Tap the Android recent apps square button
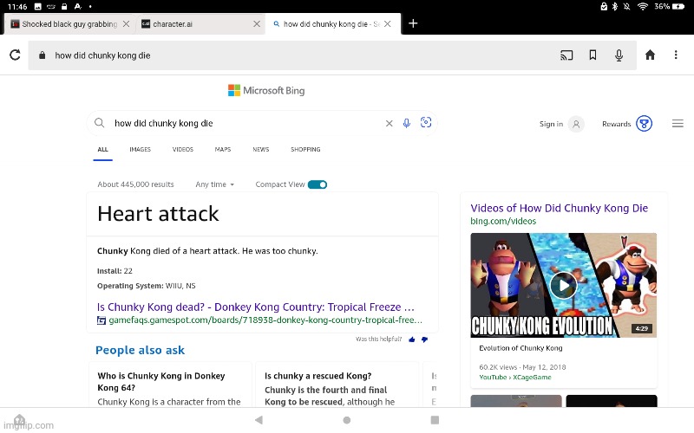This screenshot has width=694, height=433. pyautogui.click(x=435, y=420)
